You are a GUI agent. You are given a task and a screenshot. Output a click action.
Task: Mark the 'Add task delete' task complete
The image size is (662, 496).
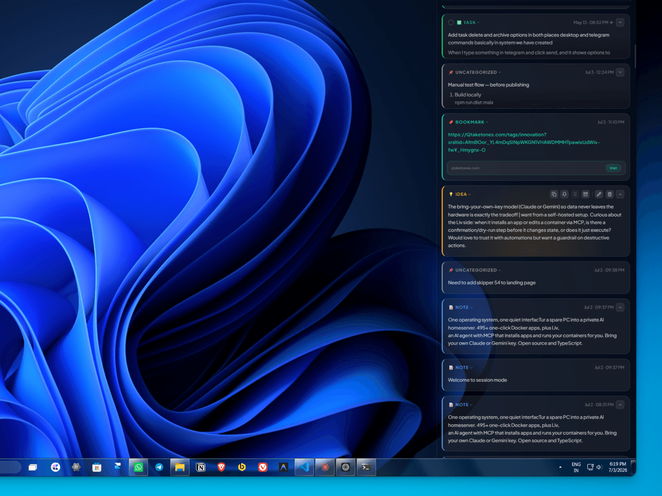click(451, 23)
